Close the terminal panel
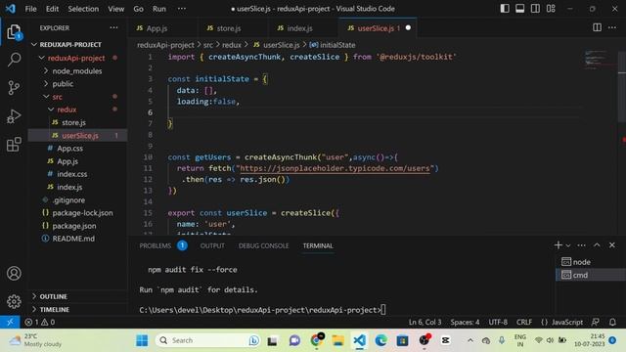The width and height of the screenshot is (626, 352). tap(612, 245)
